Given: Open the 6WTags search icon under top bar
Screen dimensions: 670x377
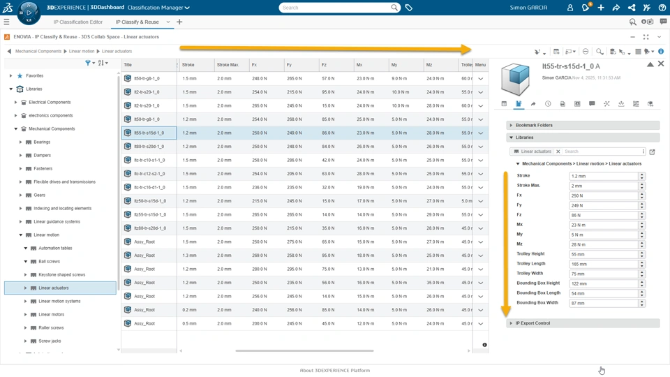Looking at the screenshot, I should click(633, 22).
